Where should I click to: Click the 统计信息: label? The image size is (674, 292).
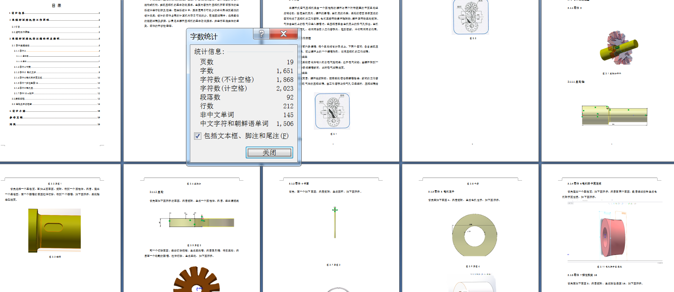click(209, 52)
